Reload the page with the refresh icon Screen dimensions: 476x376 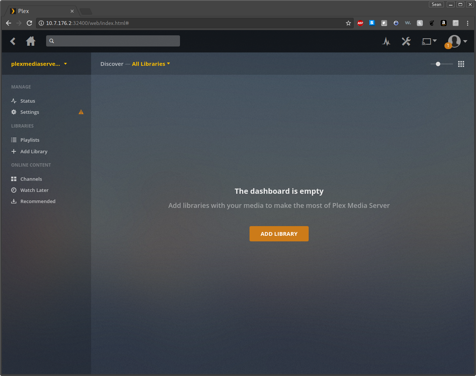[x=29, y=23]
